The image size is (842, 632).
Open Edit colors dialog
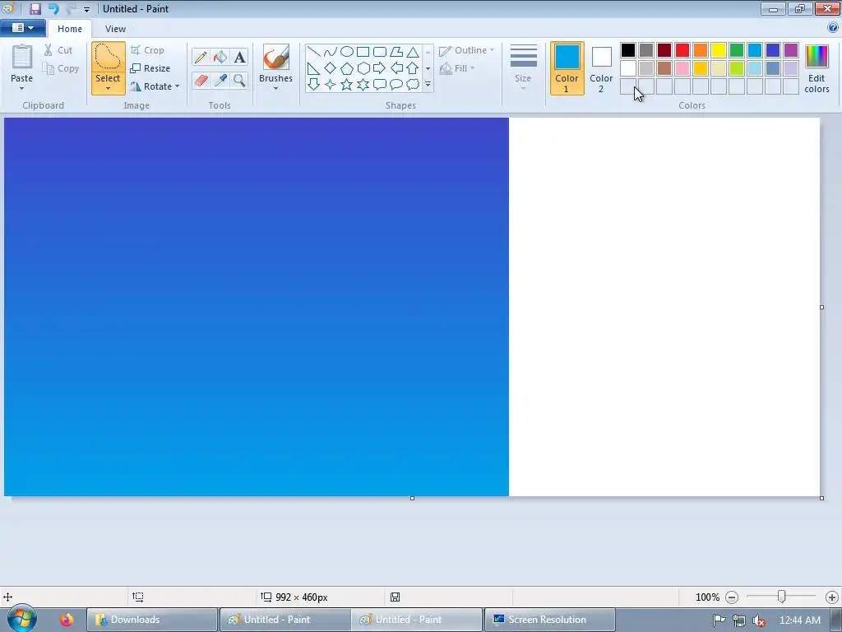tap(817, 68)
